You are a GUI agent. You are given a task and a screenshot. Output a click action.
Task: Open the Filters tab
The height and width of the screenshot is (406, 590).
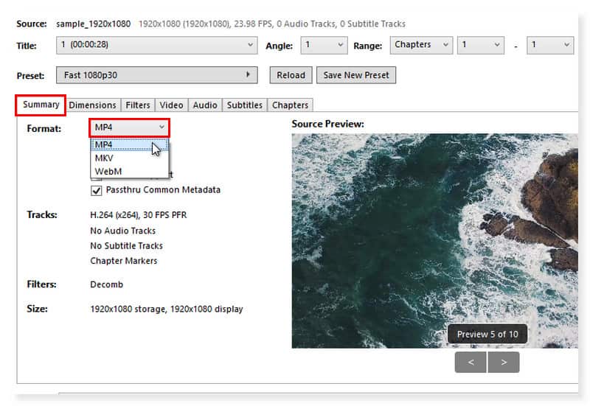click(138, 105)
